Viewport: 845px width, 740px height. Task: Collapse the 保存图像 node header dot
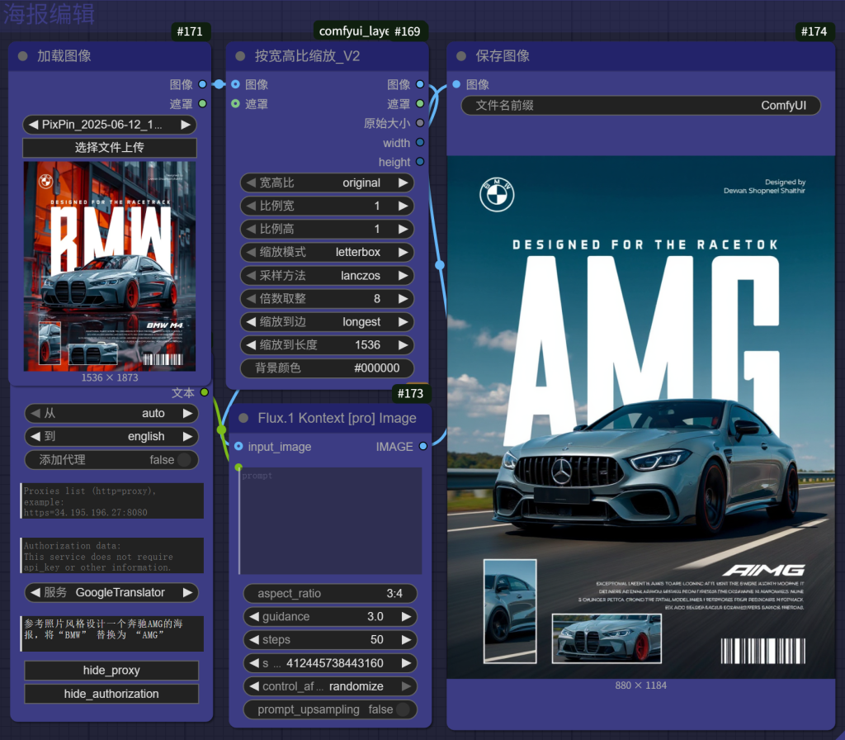click(x=462, y=56)
